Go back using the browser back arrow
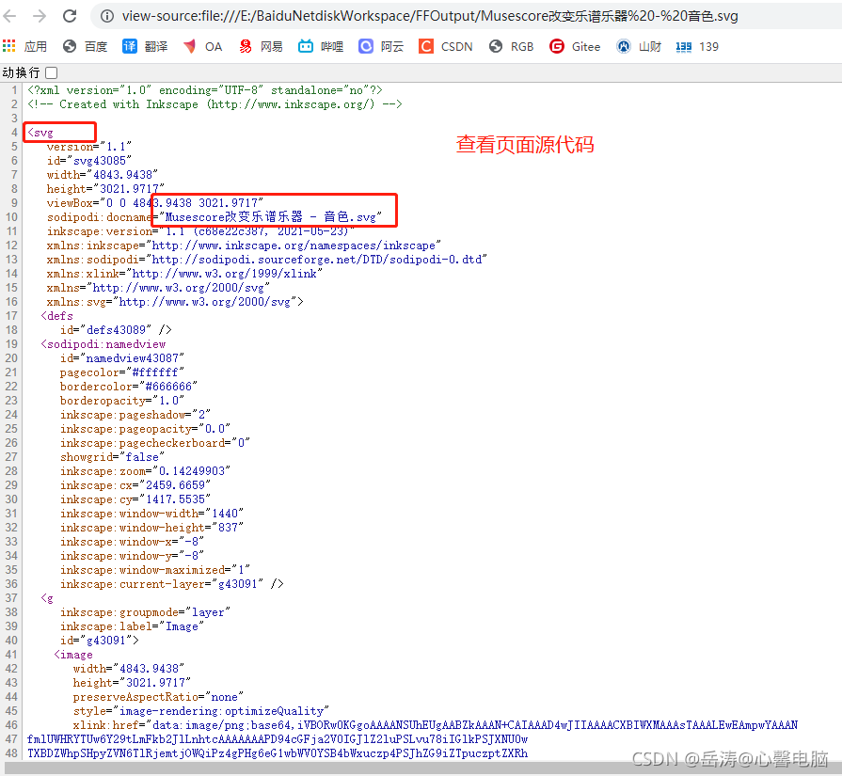842x776 pixels. coord(9,16)
